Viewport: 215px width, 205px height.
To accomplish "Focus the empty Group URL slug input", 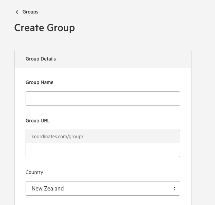I will coord(103,150).
